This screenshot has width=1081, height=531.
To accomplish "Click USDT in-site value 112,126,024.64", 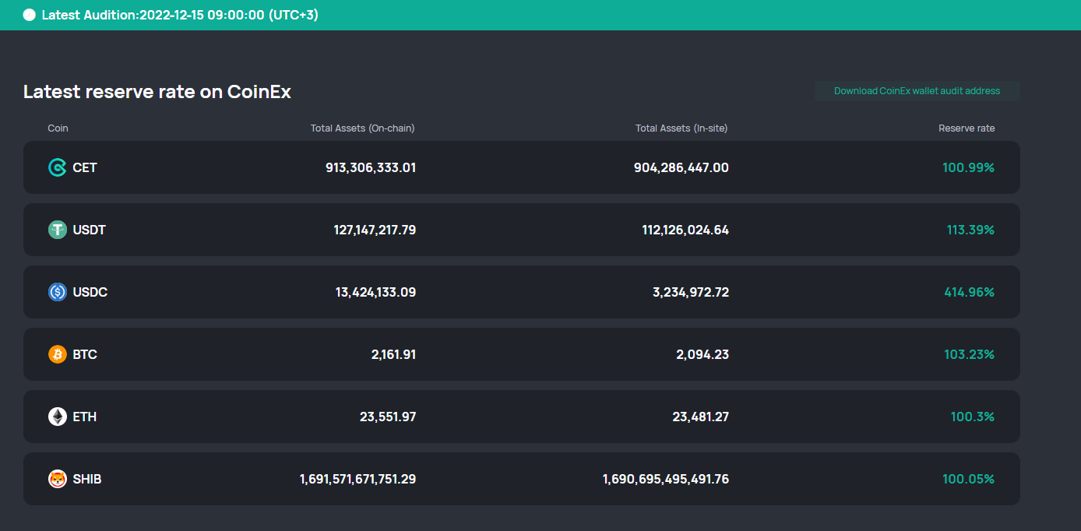I will coord(684,230).
